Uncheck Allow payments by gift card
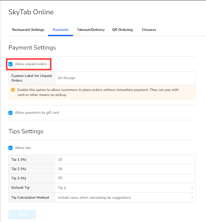206x222 pixels. point(11,113)
